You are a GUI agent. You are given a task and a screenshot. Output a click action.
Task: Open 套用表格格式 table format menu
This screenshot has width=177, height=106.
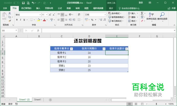point(117,17)
